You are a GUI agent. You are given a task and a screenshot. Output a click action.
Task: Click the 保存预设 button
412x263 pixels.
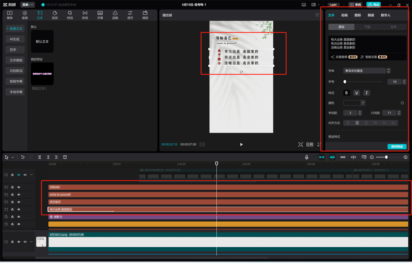(397, 147)
